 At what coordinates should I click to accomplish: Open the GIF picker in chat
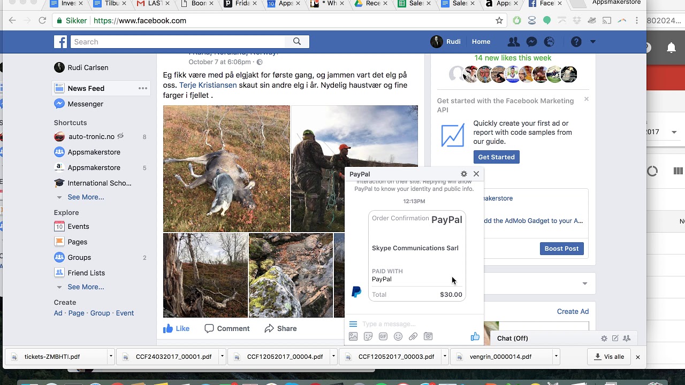pyautogui.click(x=383, y=336)
